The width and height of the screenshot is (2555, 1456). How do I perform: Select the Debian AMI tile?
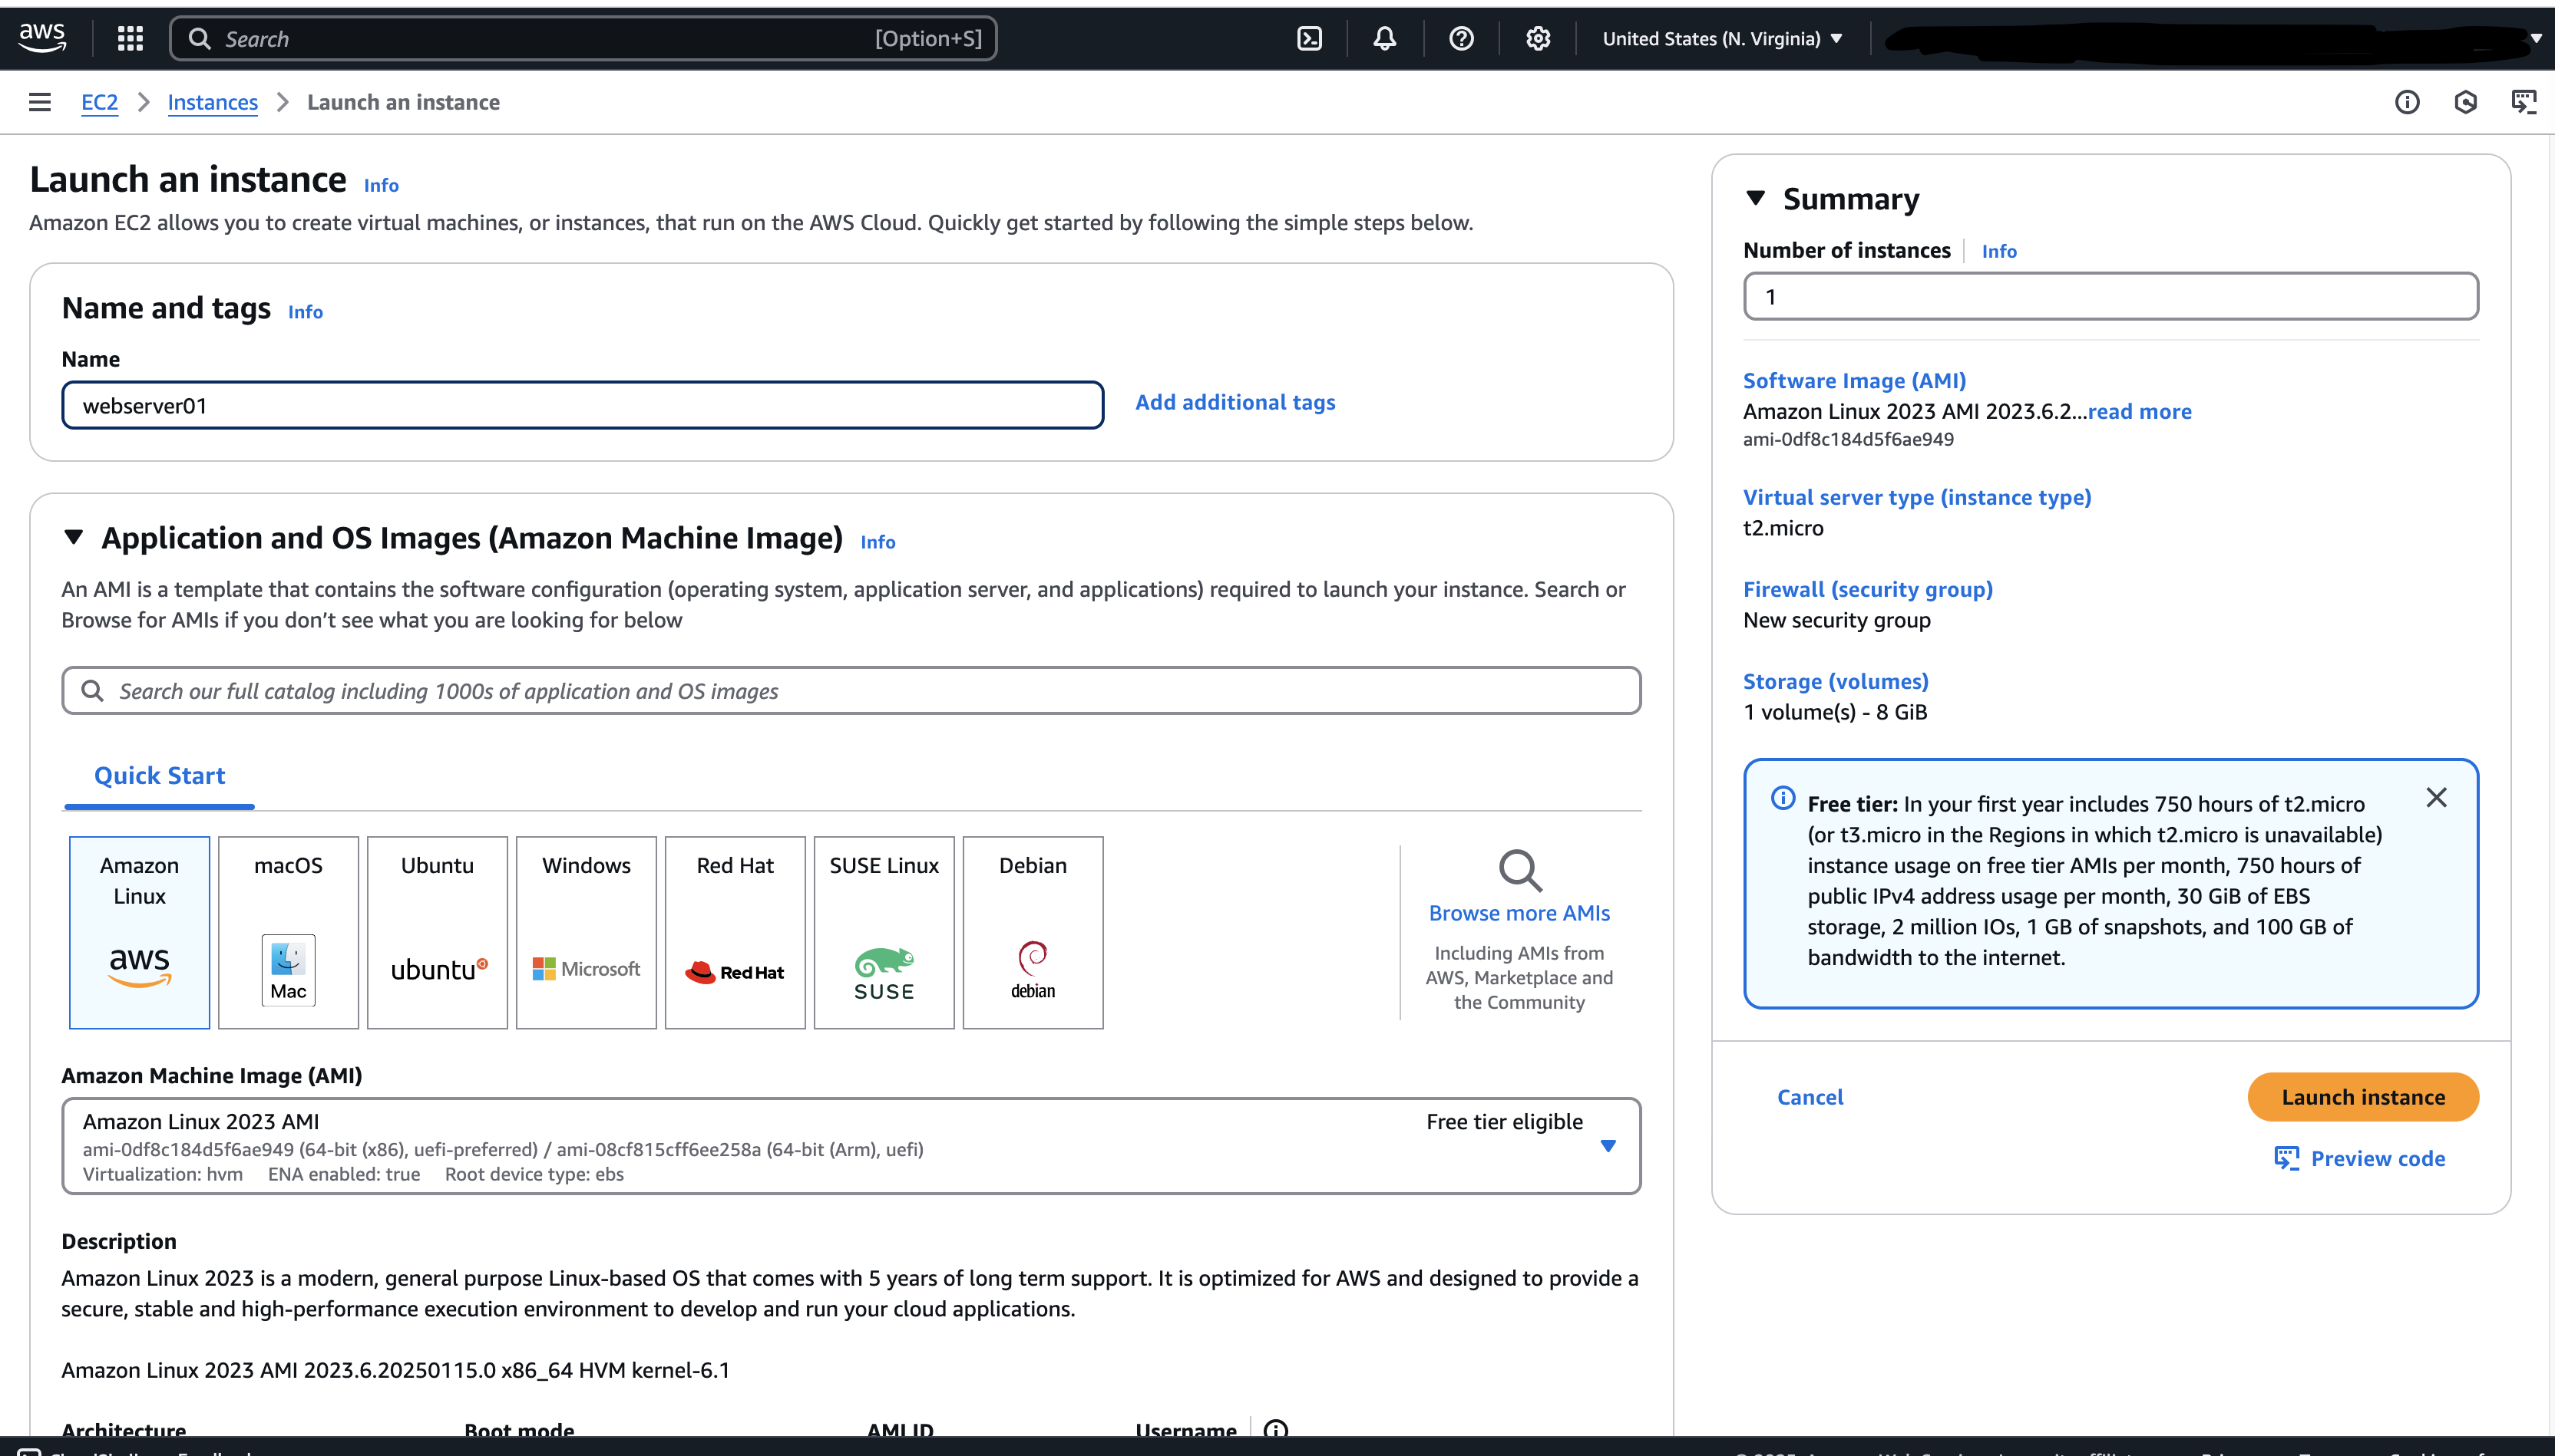coord(1033,932)
